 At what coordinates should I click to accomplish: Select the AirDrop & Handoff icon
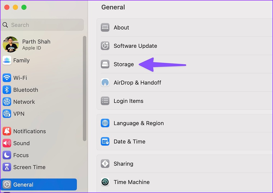105,82
